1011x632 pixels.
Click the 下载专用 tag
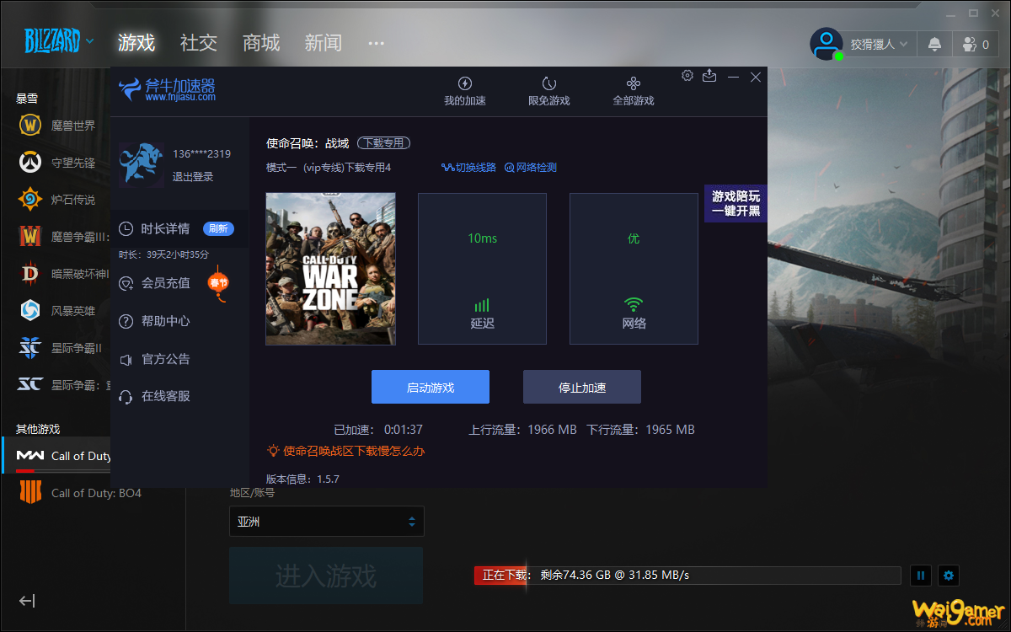click(383, 143)
